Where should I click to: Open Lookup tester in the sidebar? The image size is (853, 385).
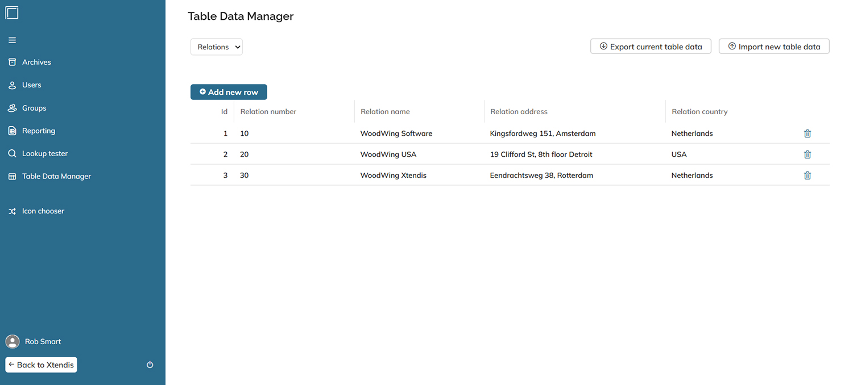[x=45, y=153]
